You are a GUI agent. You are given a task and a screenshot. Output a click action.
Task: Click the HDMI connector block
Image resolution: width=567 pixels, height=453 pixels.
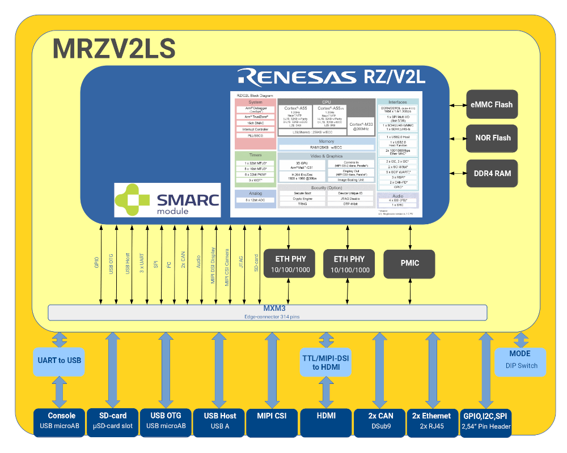(325, 422)
